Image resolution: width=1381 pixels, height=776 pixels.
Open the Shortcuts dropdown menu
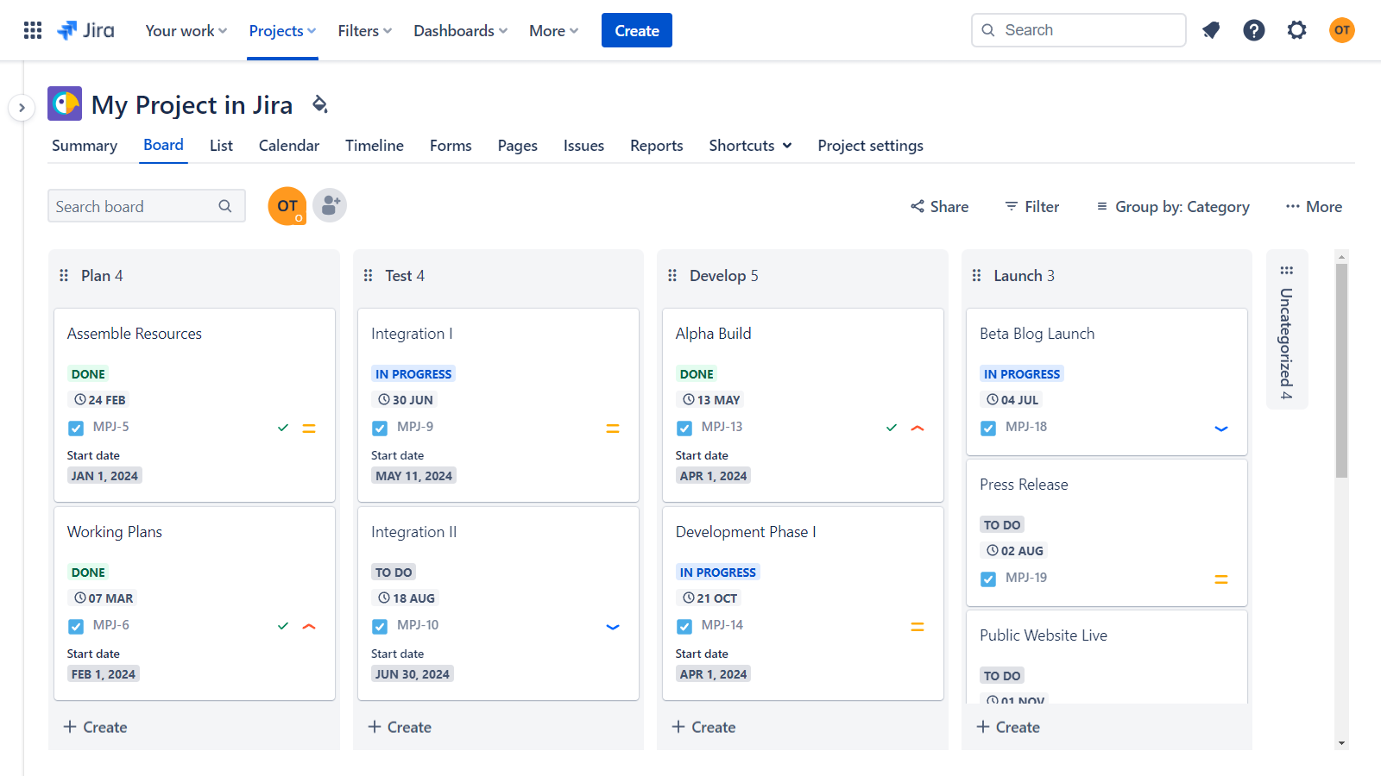point(749,145)
